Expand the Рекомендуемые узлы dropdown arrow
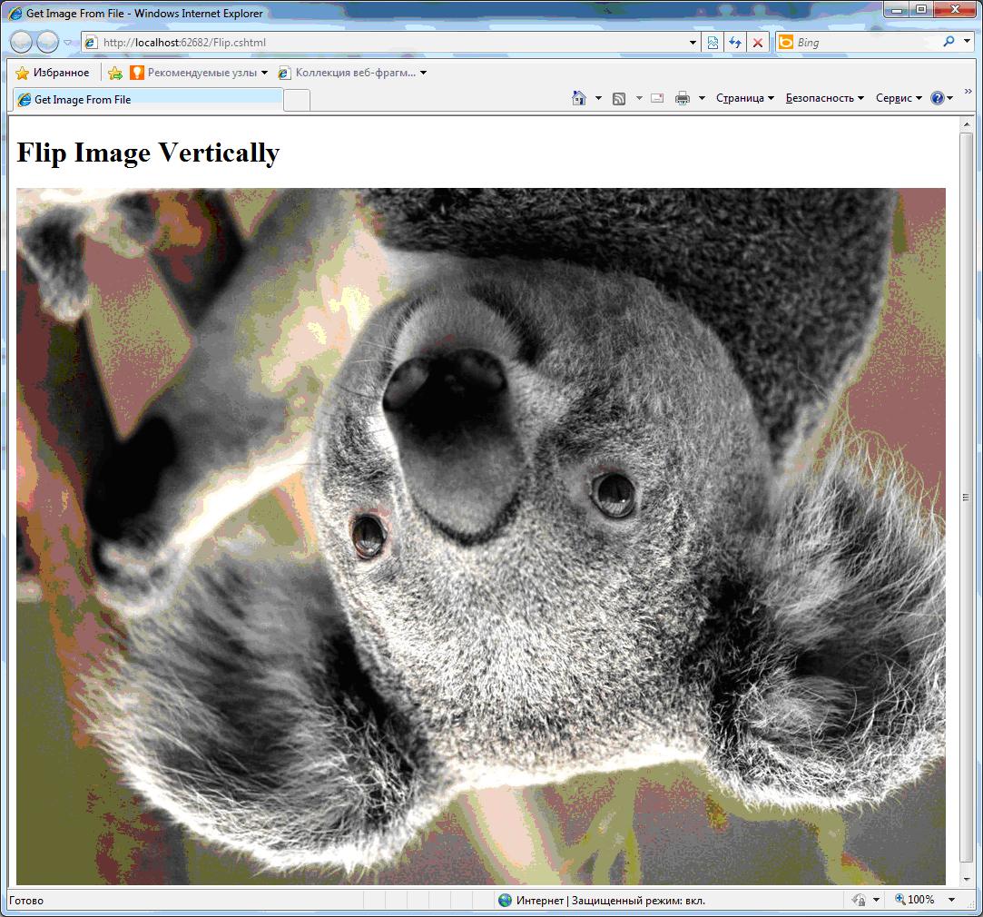The height and width of the screenshot is (917, 983). (x=264, y=74)
